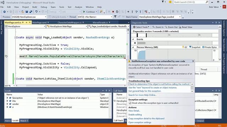The width and height of the screenshot is (227, 127).
Task: Open the Continue button dropdown arrow
Action: tap(96, 12)
